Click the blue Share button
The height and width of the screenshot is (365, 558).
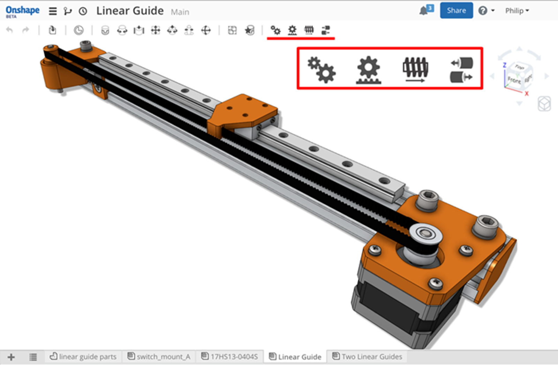tap(456, 10)
